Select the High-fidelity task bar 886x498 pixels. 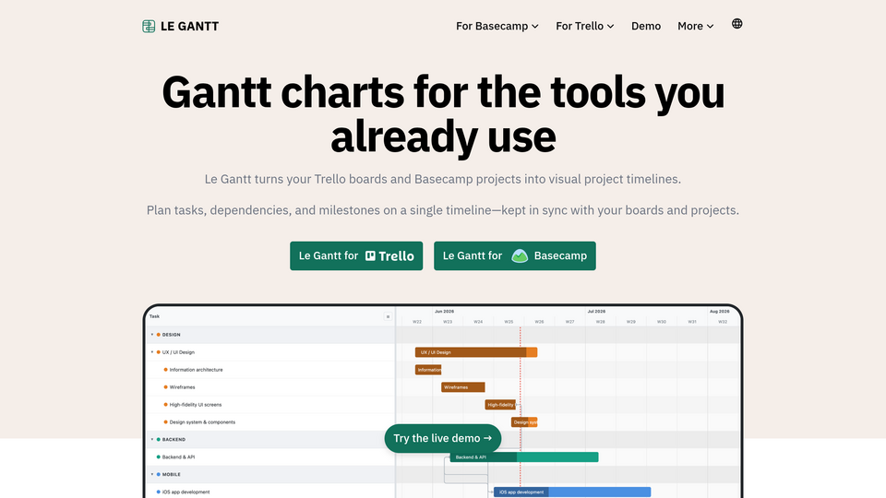tap(500, 405)
